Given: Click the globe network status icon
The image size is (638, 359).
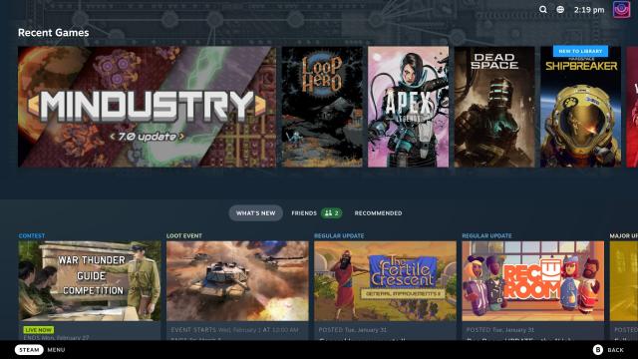Looking at the screenshot, I should (x=560, y=9).
